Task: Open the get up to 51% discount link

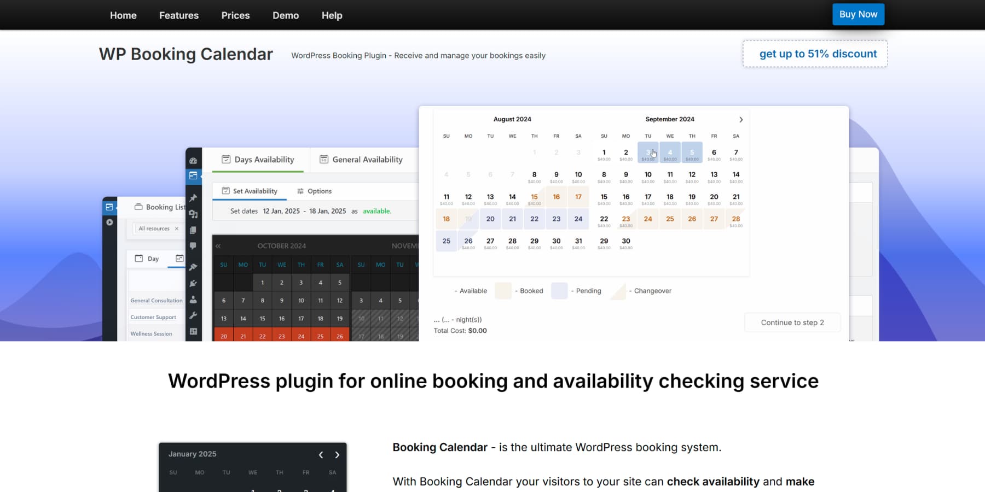Action: [x=815, y=54]
